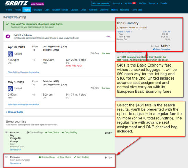
Task: Click the My Lists notification badge
Action: coord(134,3)
